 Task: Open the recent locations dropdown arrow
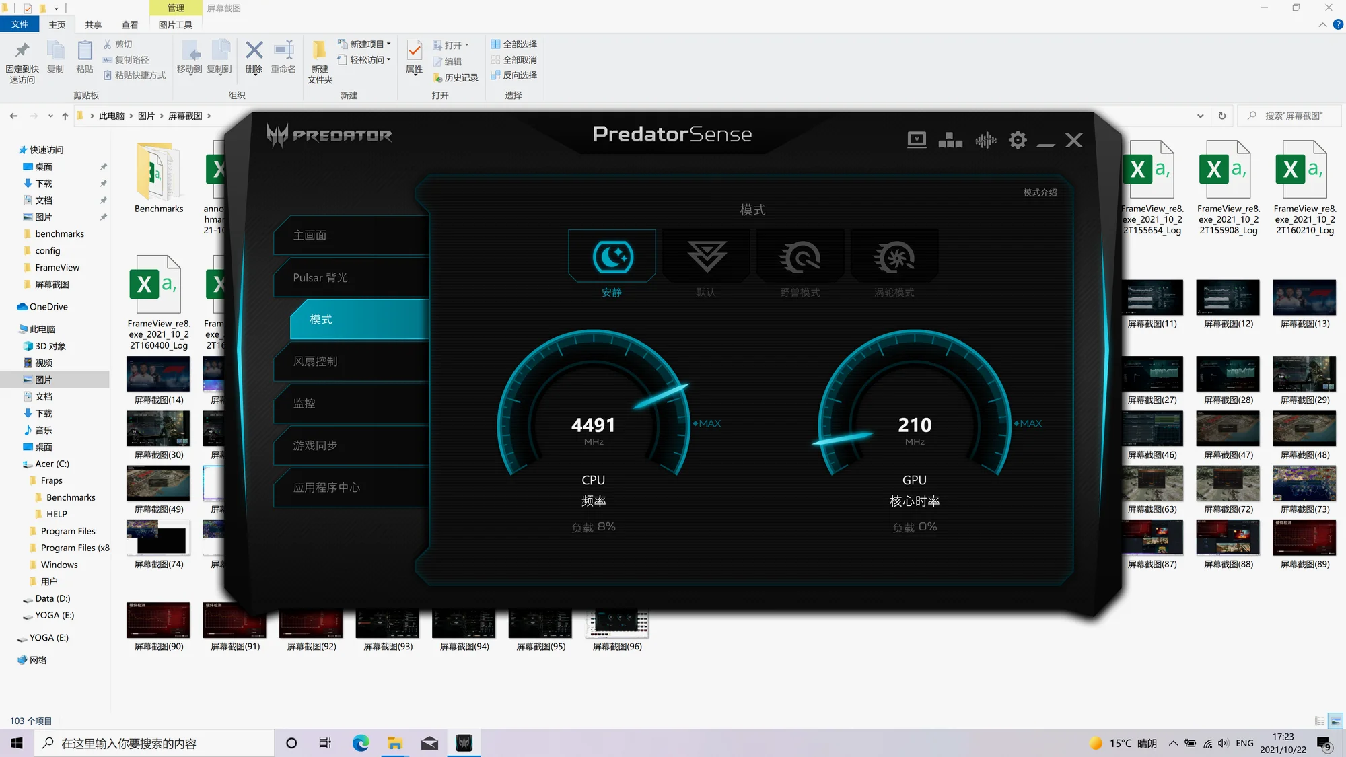coord(50,116)
